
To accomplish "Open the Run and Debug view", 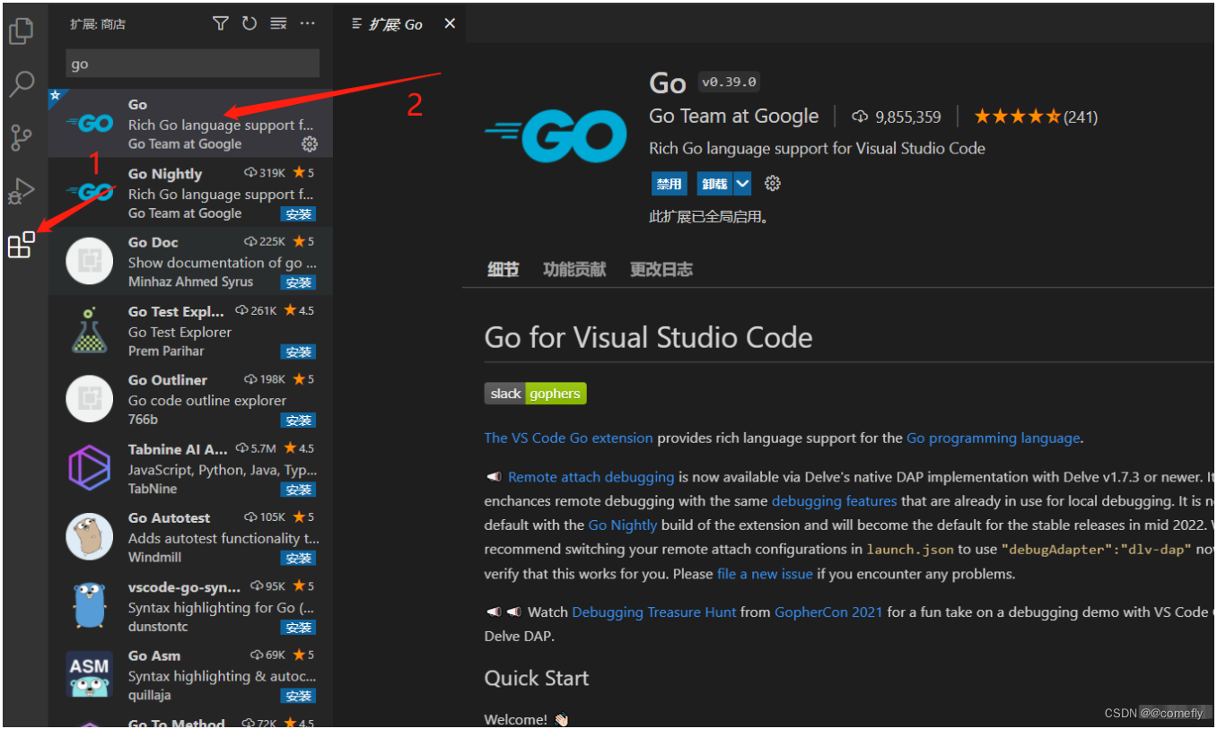I will [x=21, y=191].
